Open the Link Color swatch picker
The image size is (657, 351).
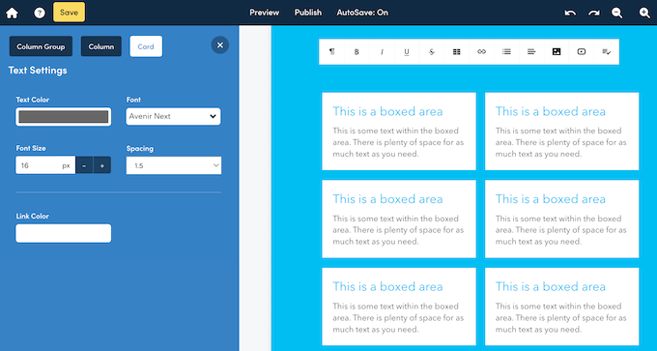(63, 233)
